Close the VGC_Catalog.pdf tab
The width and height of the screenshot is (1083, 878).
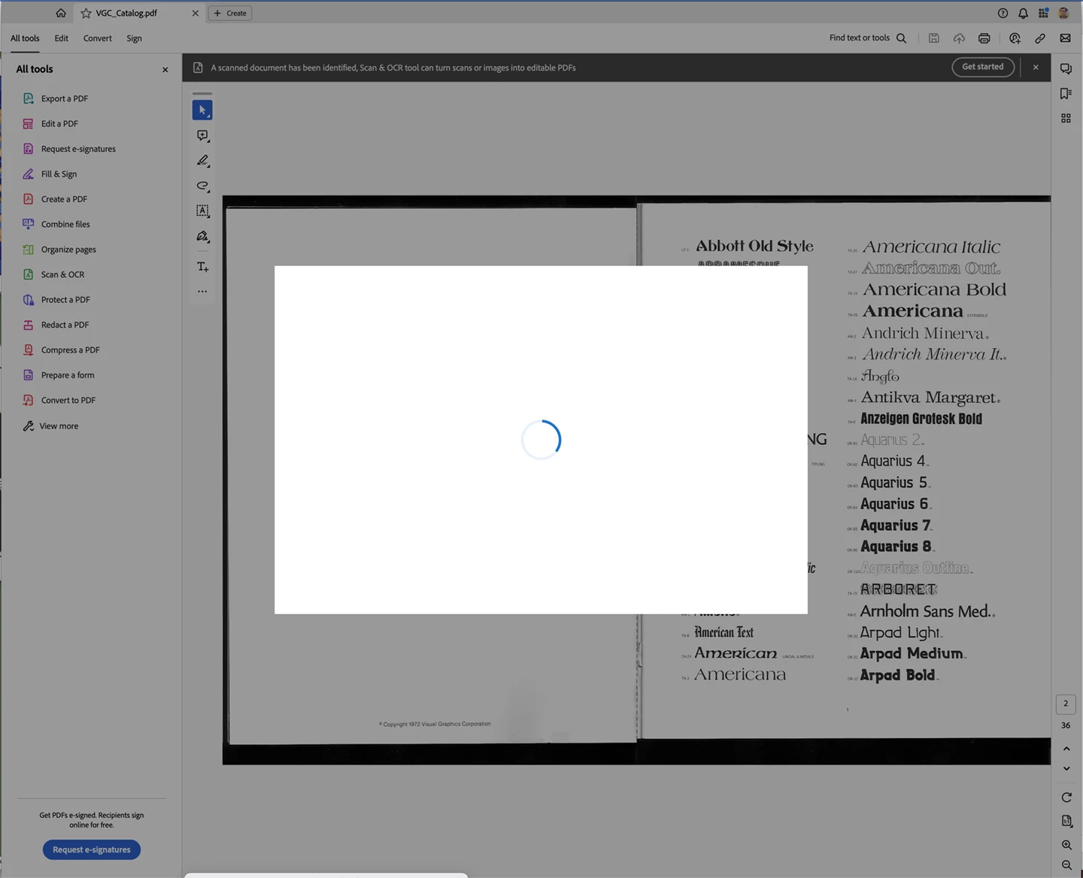(196, 13)
